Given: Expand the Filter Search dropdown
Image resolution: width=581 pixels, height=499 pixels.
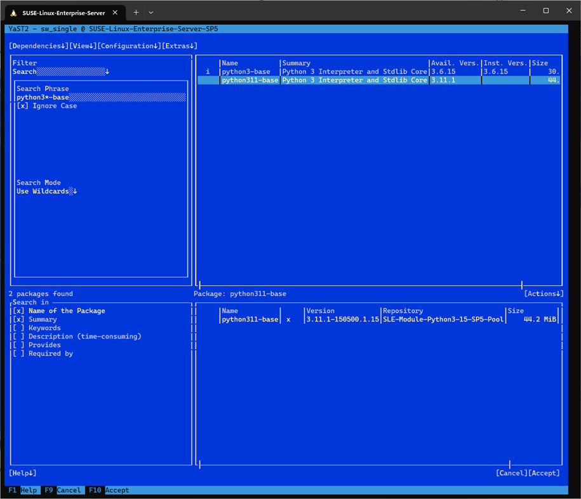Looking at the screenshot, I should point(61,72).
